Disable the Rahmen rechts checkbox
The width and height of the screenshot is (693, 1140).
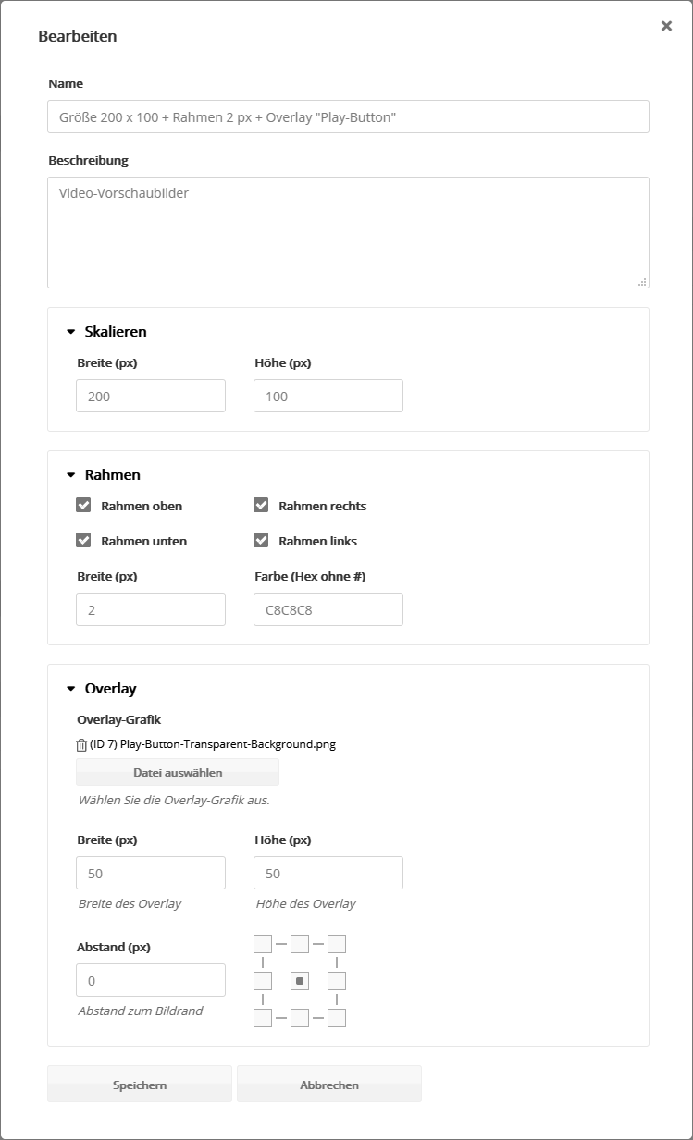[261, 506]
